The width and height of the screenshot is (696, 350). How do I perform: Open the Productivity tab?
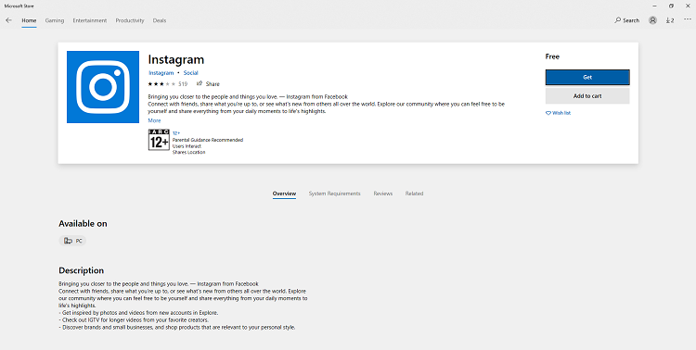point(130,20)
